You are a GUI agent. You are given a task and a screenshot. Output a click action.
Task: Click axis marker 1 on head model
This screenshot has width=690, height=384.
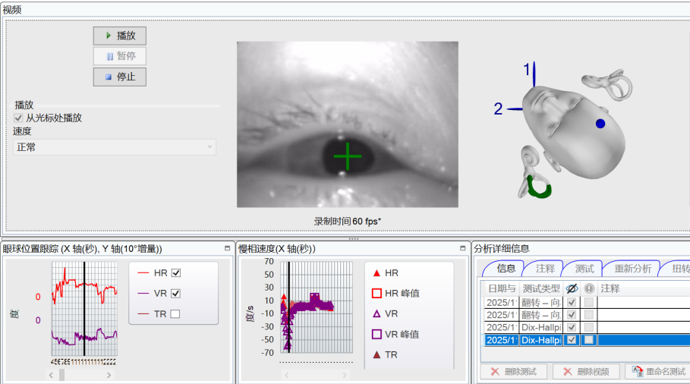(529, 72)
